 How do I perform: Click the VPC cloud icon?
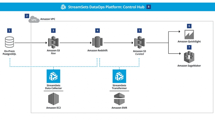(x=34, y=19)
